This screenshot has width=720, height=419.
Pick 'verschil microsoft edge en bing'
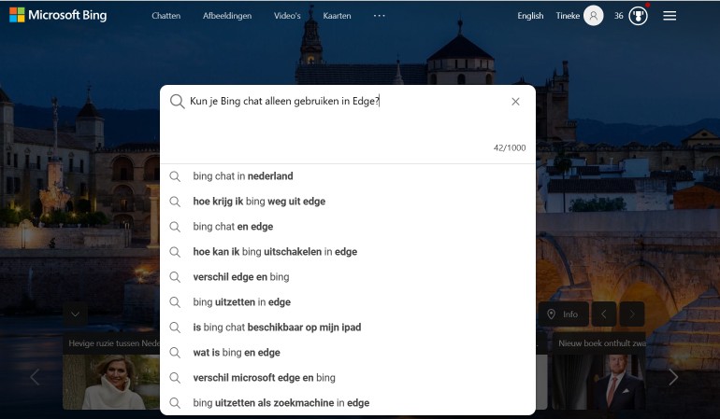point(348,378)
